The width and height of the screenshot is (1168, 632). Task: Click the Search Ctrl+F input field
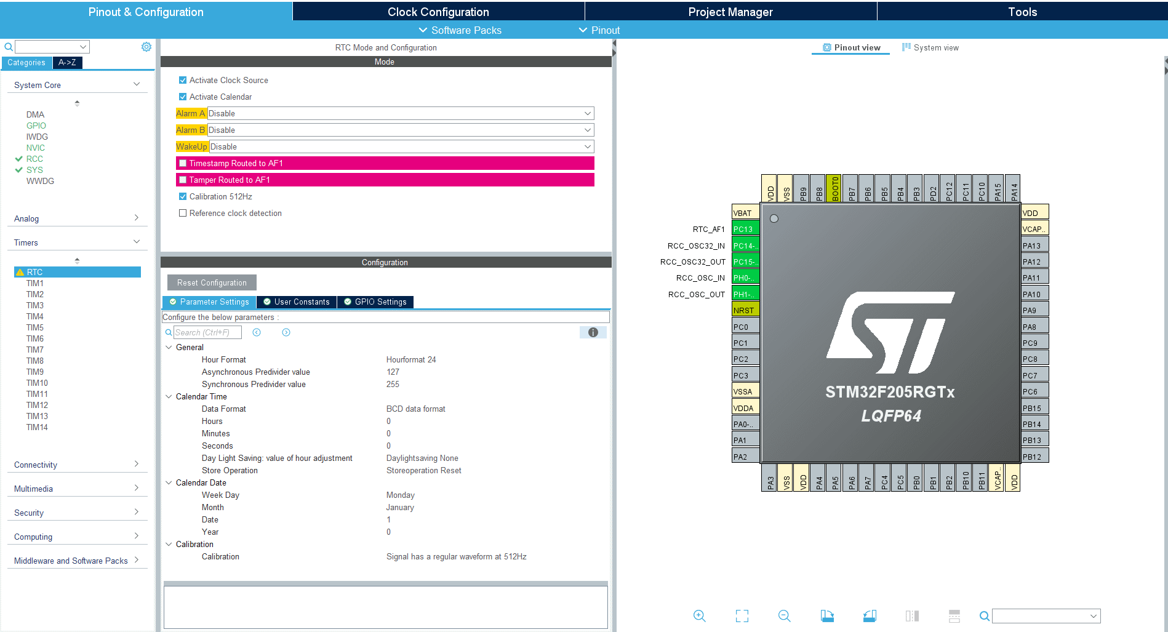[x=207, y=332]
